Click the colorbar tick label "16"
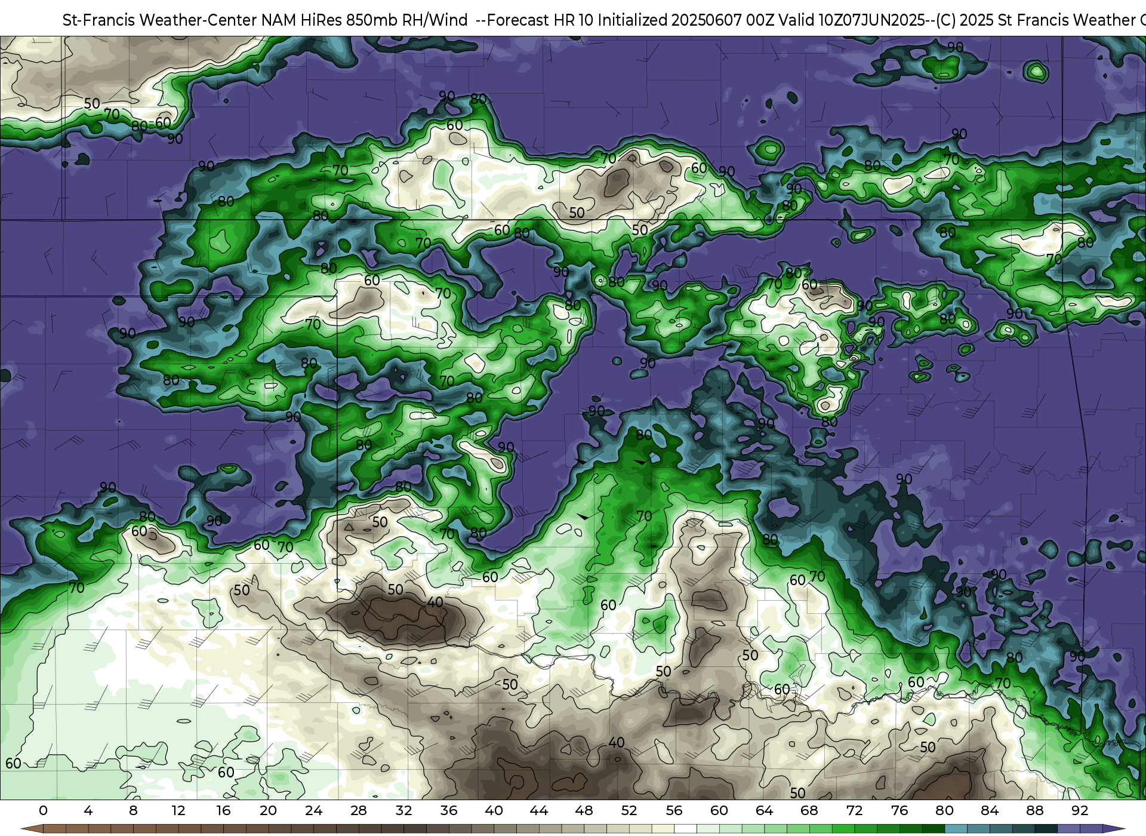 pyautogui.click(x=223, y=810)
